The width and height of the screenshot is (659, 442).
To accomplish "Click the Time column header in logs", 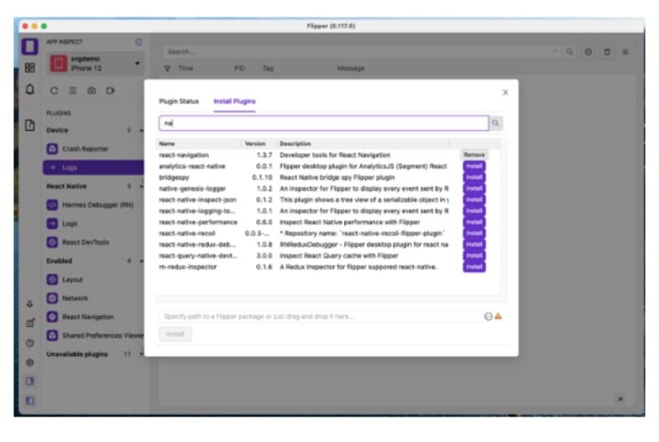I will click(185, 68).
